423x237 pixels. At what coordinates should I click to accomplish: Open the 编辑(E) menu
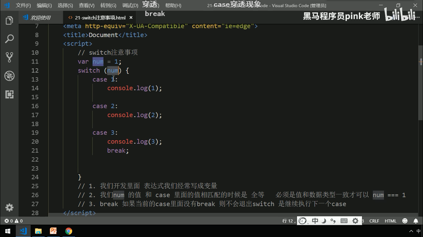click(44, 5)
